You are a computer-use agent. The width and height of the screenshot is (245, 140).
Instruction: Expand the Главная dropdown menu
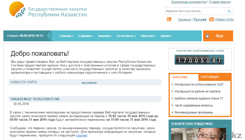66,36
